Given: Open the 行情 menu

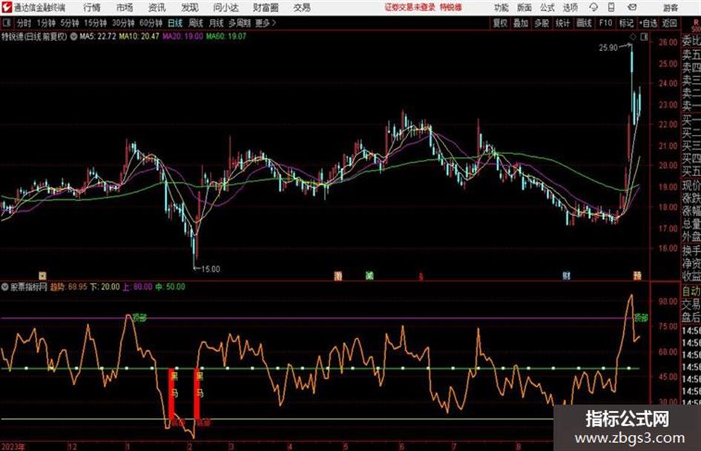Looking at the screenshot, I should tap(92, 7).
